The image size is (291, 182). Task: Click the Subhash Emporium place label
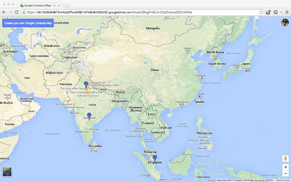tap(88, 96)
